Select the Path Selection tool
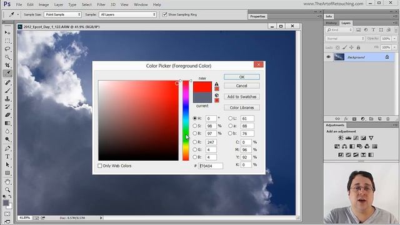 7,165
